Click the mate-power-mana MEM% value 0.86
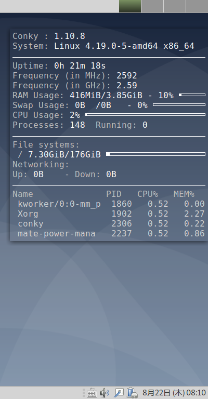 (x=194, y=234)
